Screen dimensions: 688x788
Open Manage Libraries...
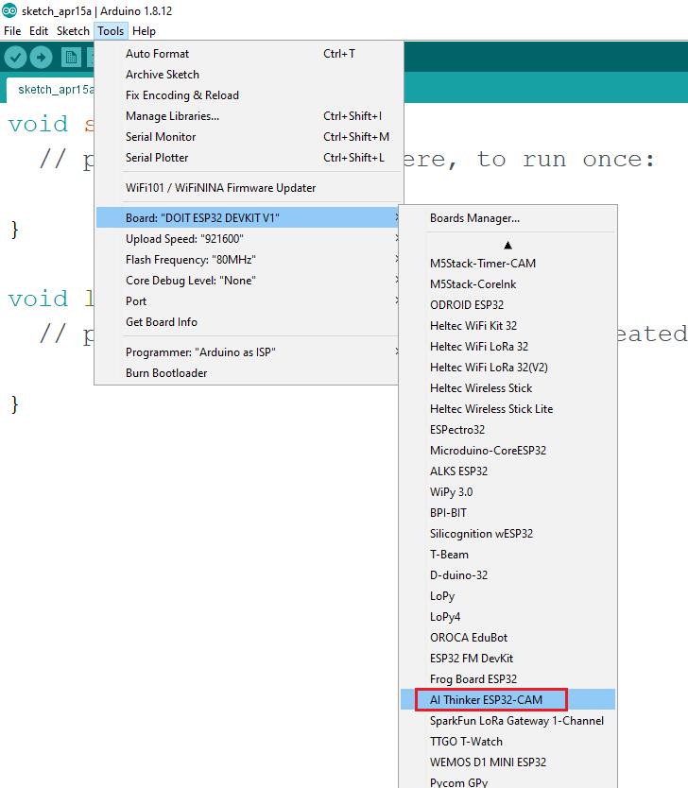[x=249, y=116]
